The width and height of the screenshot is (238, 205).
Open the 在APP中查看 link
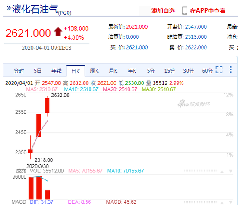pyautogui.click(x=208, y=10)
